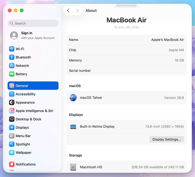Open Bluetooth settings label
The image size is (195, 177).
(23, 57)
